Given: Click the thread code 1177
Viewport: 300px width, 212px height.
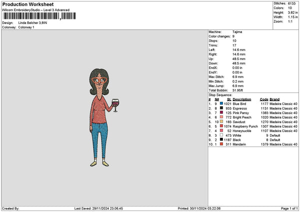Looking at the screenshot, I should pyautogui.click(x=264, y=104).
